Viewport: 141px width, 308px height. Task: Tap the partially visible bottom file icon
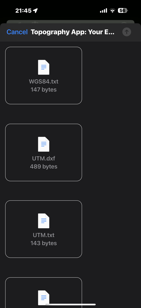point(44,297)
